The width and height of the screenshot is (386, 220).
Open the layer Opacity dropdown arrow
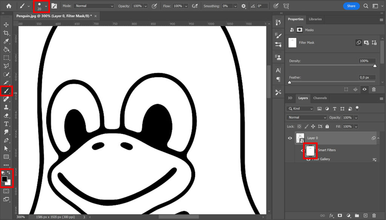356,118
